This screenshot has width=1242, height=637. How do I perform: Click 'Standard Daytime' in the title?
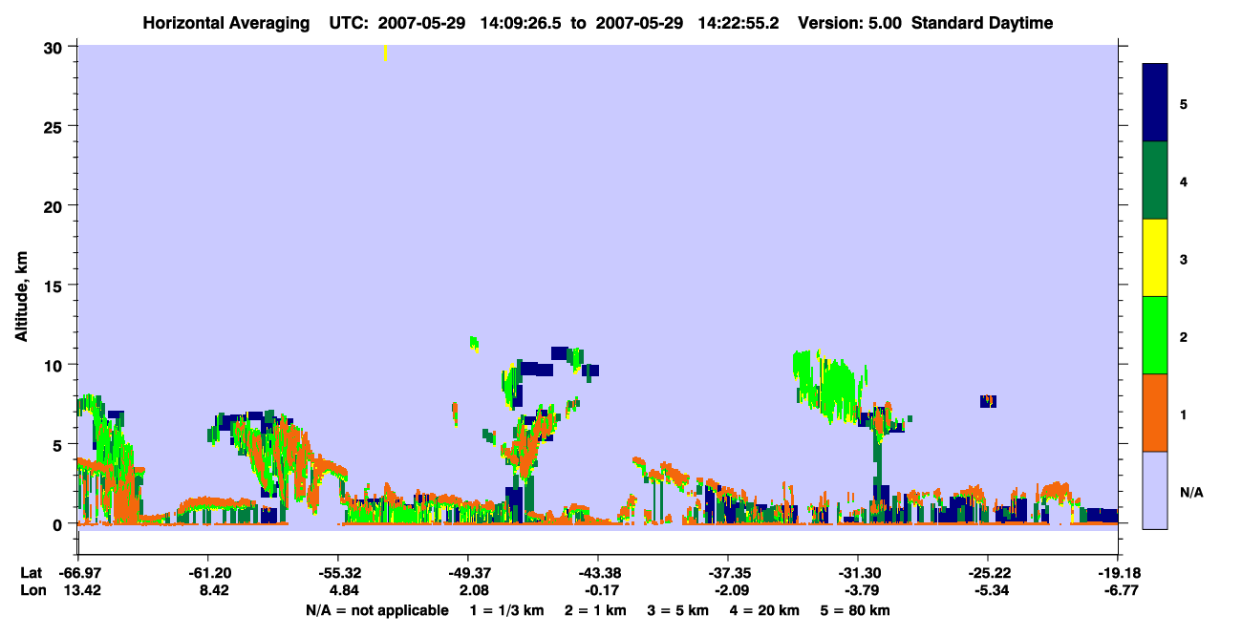point(982,23)
